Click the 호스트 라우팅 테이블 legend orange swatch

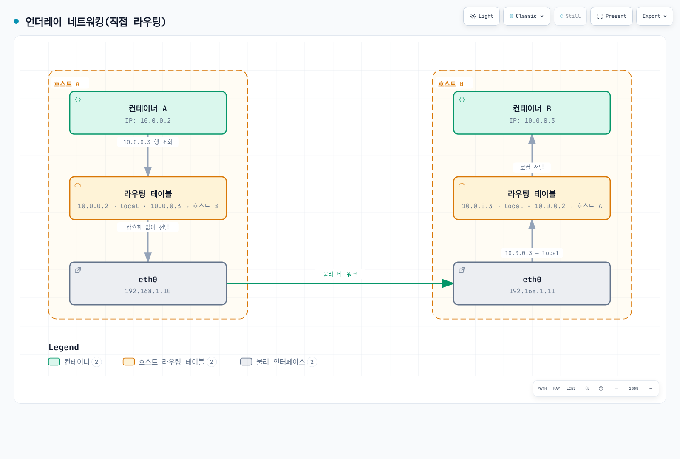[x=129, y=362]
